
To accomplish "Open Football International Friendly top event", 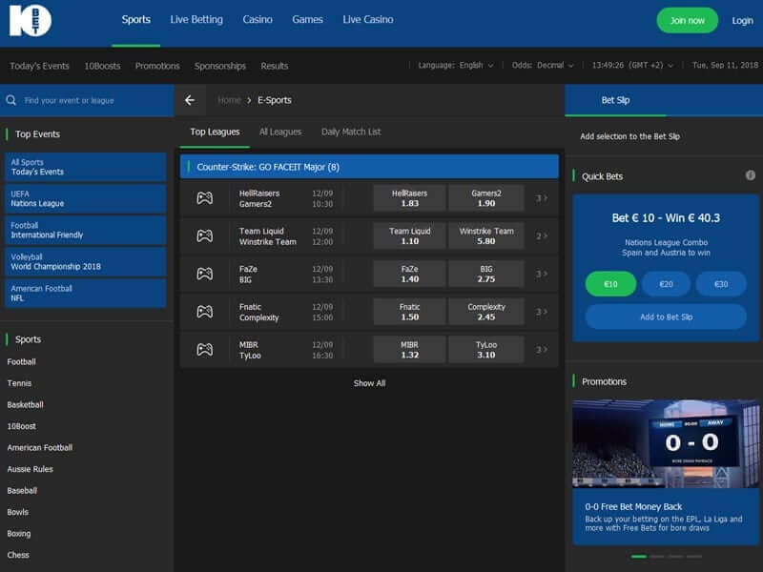I will 85,230.
